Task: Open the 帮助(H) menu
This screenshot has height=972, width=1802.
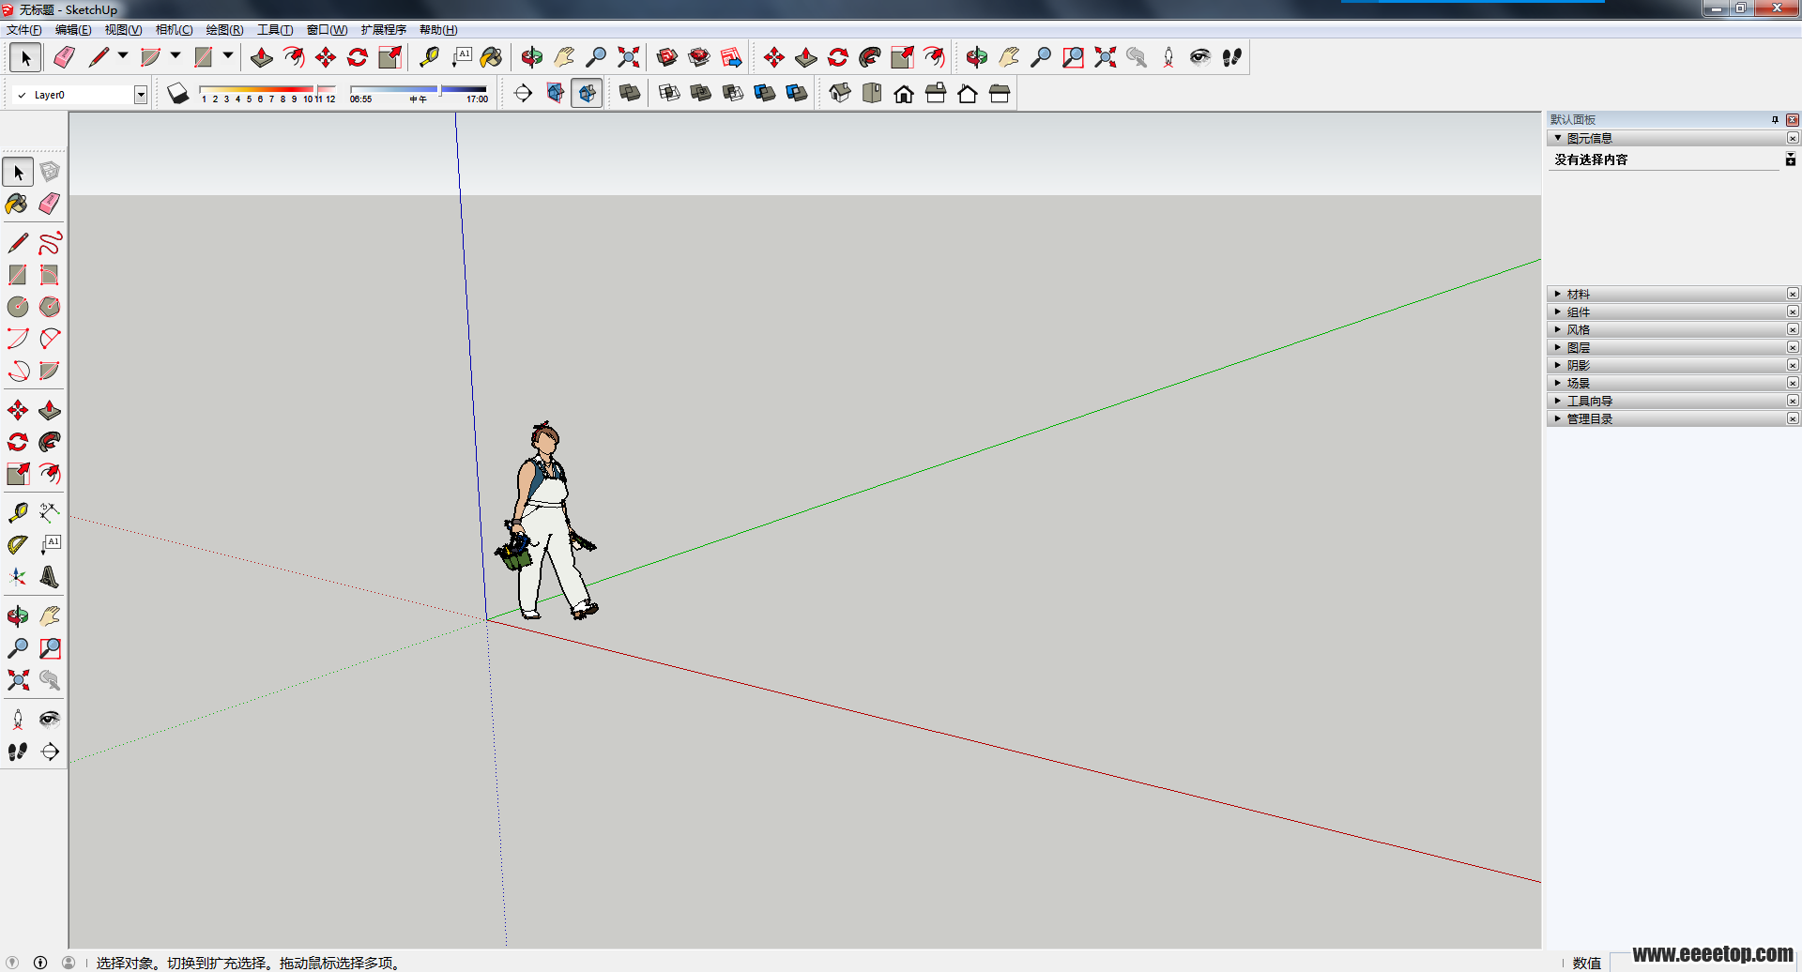Action: [x=438, y=30]
